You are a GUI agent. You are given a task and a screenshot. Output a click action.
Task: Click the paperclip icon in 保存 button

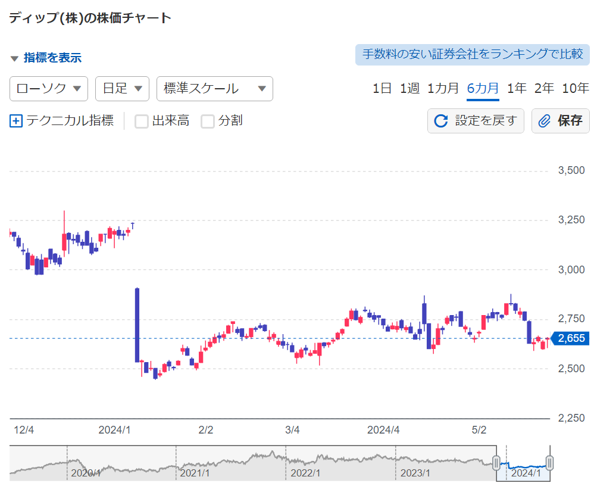pos(544,121)
